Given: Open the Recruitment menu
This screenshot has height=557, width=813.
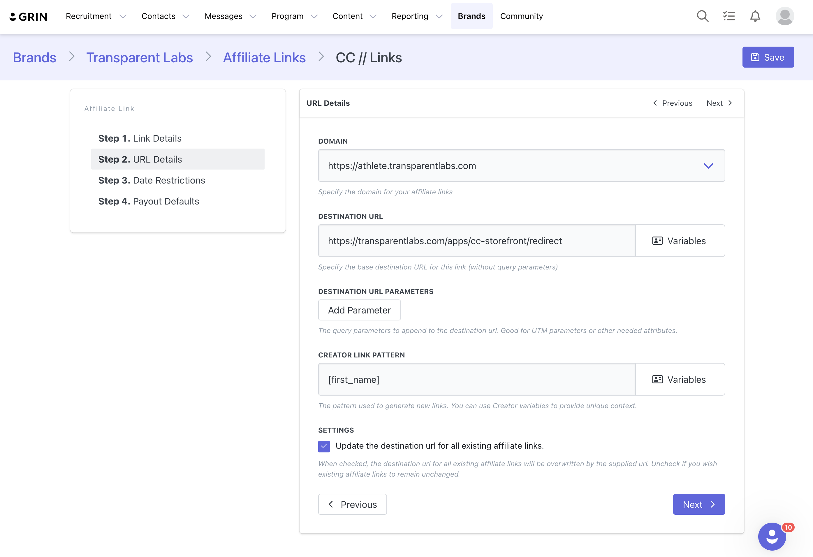Looking at the screenshot, I should click(x=89, y=16).
